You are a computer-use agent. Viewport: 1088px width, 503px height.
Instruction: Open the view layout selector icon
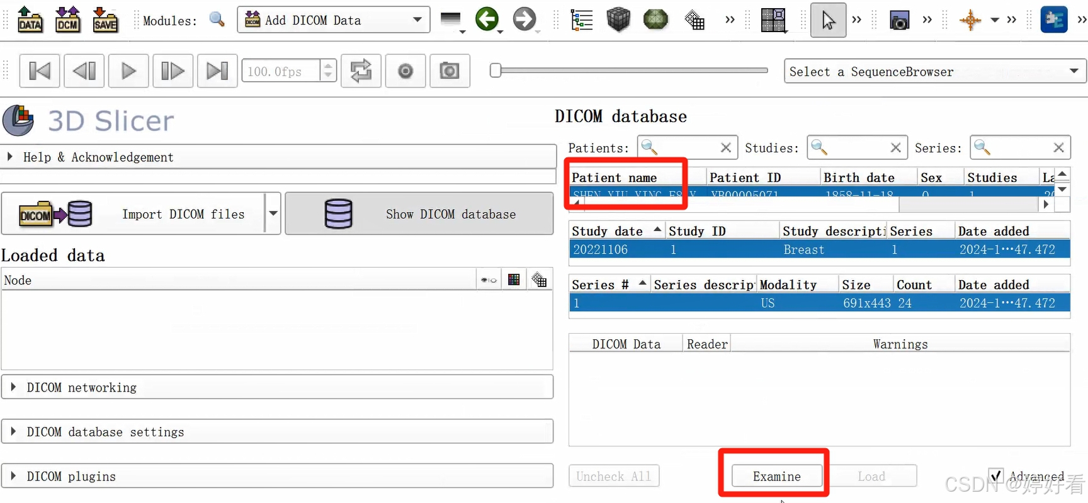point(773,20)
